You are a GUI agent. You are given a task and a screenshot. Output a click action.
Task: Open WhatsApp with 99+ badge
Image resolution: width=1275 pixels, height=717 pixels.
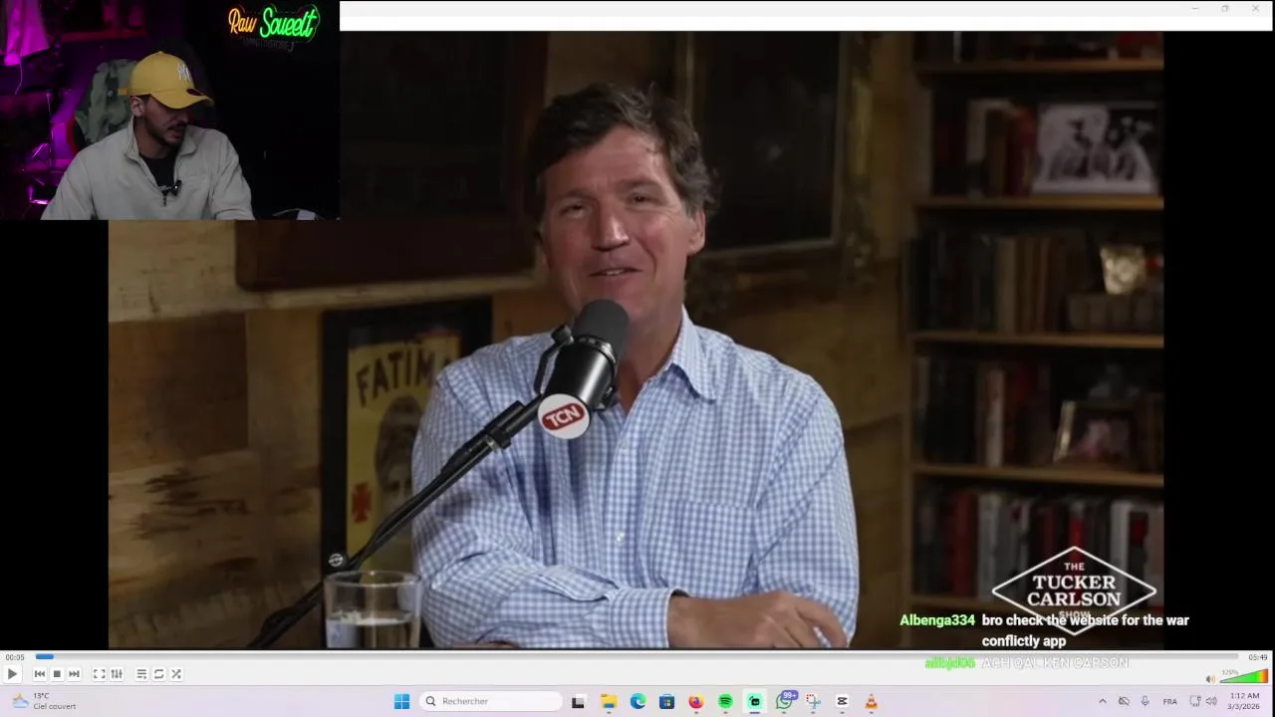click(x=786, y=700)
